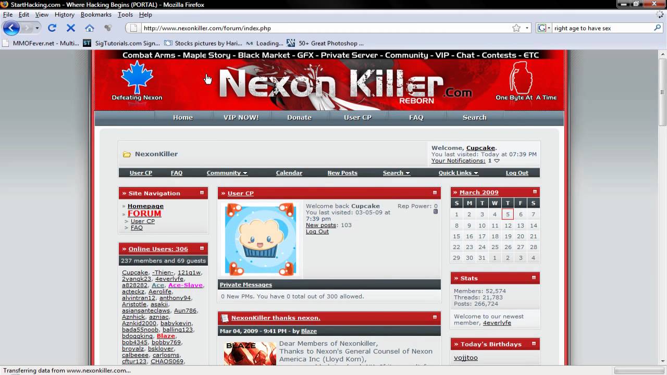Bookmark this page with the star icon
Screen dimensions: 667x375
[516, 28]
